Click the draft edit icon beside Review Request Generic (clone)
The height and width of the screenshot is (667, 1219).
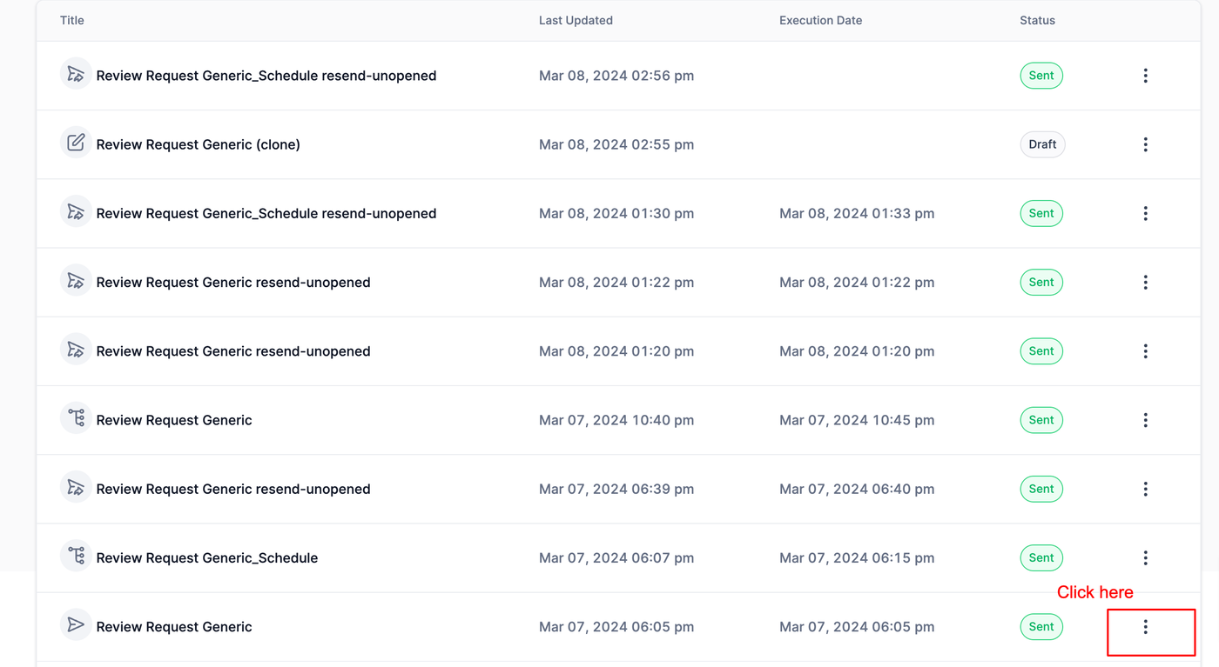click(76, 143)
